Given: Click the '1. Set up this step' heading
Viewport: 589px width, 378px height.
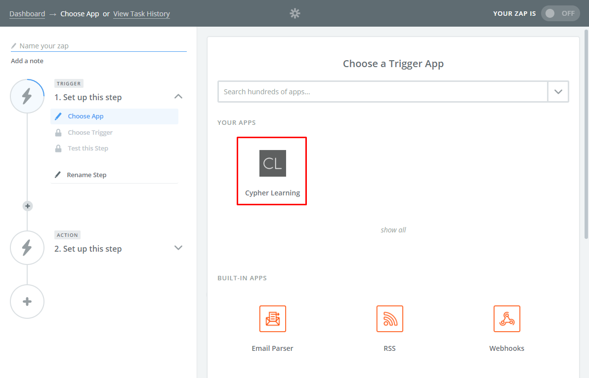Looking at the screenshot, I should 88,97.
